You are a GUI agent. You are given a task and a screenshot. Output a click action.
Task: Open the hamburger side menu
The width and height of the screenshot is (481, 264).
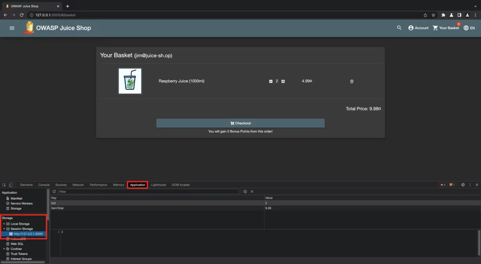[12, 28]
